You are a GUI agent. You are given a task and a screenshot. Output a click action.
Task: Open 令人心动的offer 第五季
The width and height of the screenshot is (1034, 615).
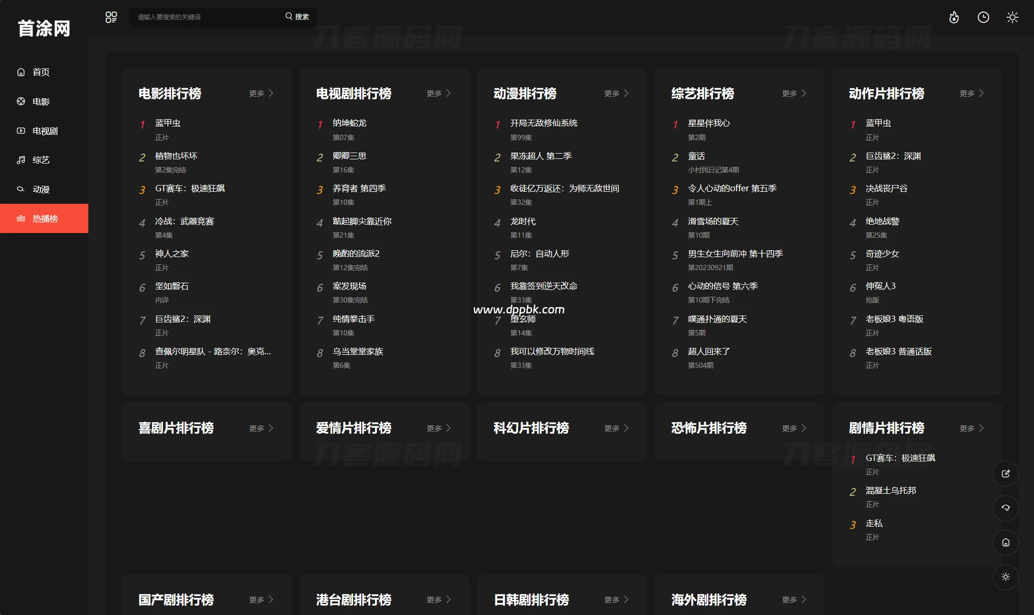click(732, 189)
